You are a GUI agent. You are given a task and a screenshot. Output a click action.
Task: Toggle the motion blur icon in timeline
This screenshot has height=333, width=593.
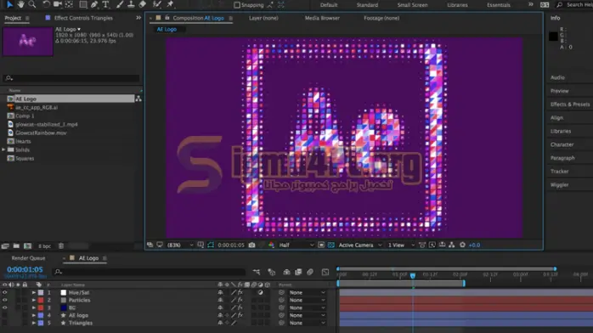click(310, 272)
